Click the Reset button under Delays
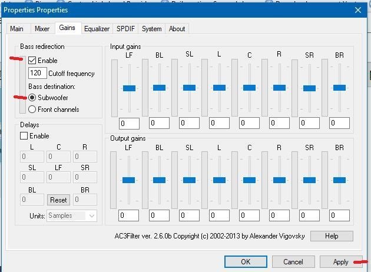This screenshot has height=272, width=371. pyautogui.click(x=58, y=200)
